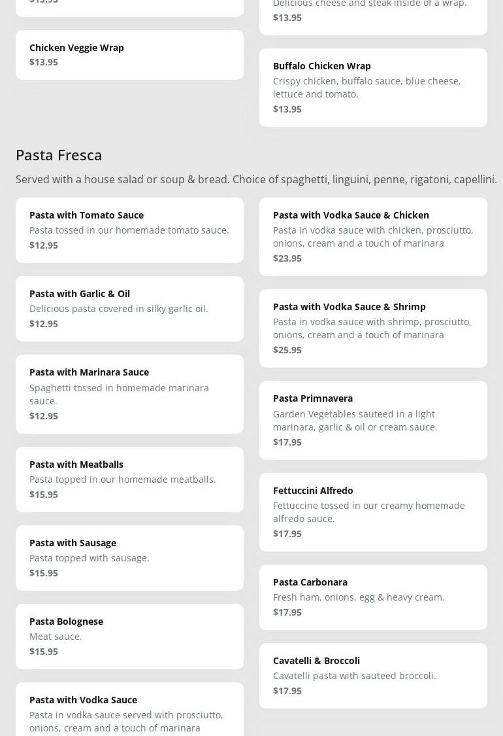Image resolution: width=503 pixels, height=736 pixels.
Task: Choose Pasta with Meatballs
Action: point(129,480)
